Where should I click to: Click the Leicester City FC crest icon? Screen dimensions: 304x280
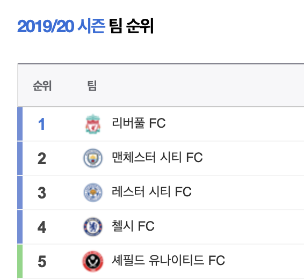(x=93, y=193)
